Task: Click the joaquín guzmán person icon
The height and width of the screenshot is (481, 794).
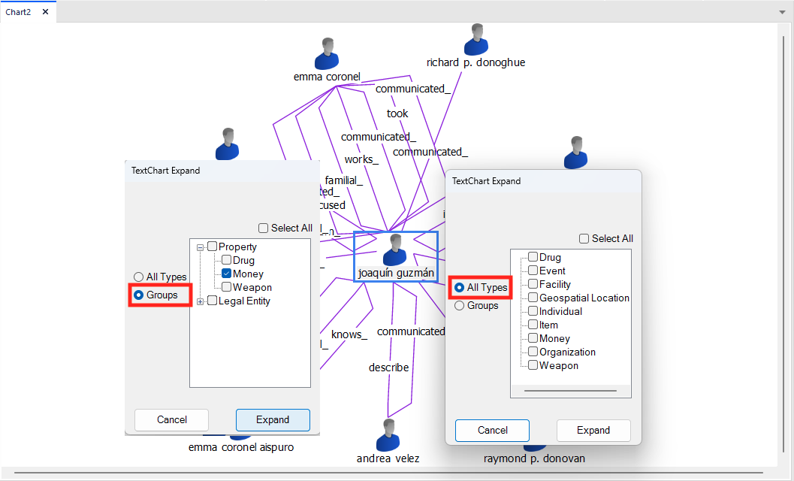Action: pos(394,250)
